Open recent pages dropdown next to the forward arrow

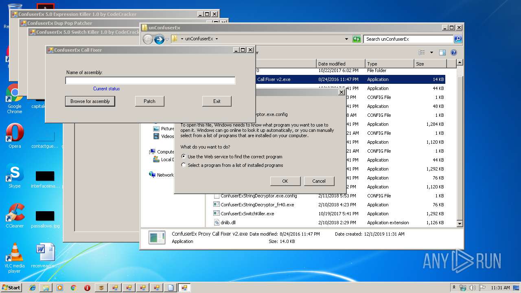[x=167, y=39]
